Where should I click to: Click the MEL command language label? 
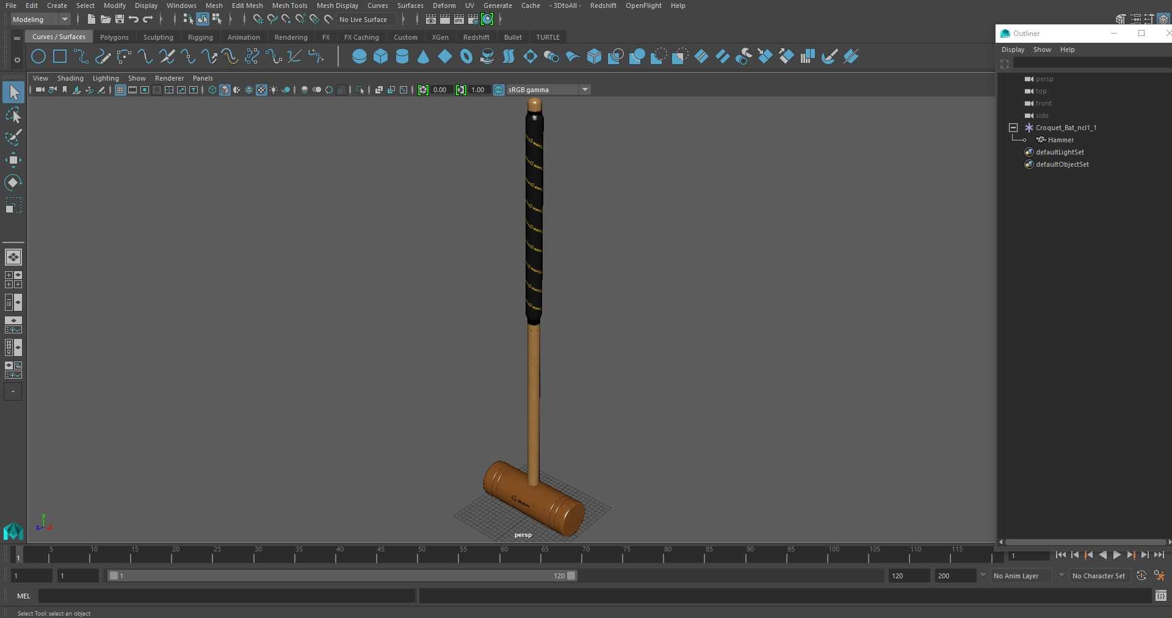(23, 596)
